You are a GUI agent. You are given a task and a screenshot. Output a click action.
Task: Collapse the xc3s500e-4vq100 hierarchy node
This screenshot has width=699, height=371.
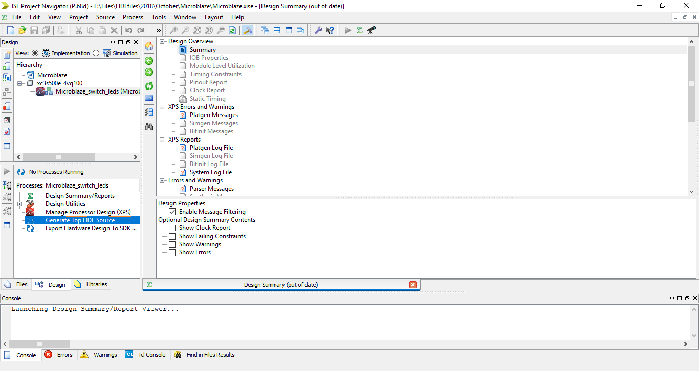20,83
